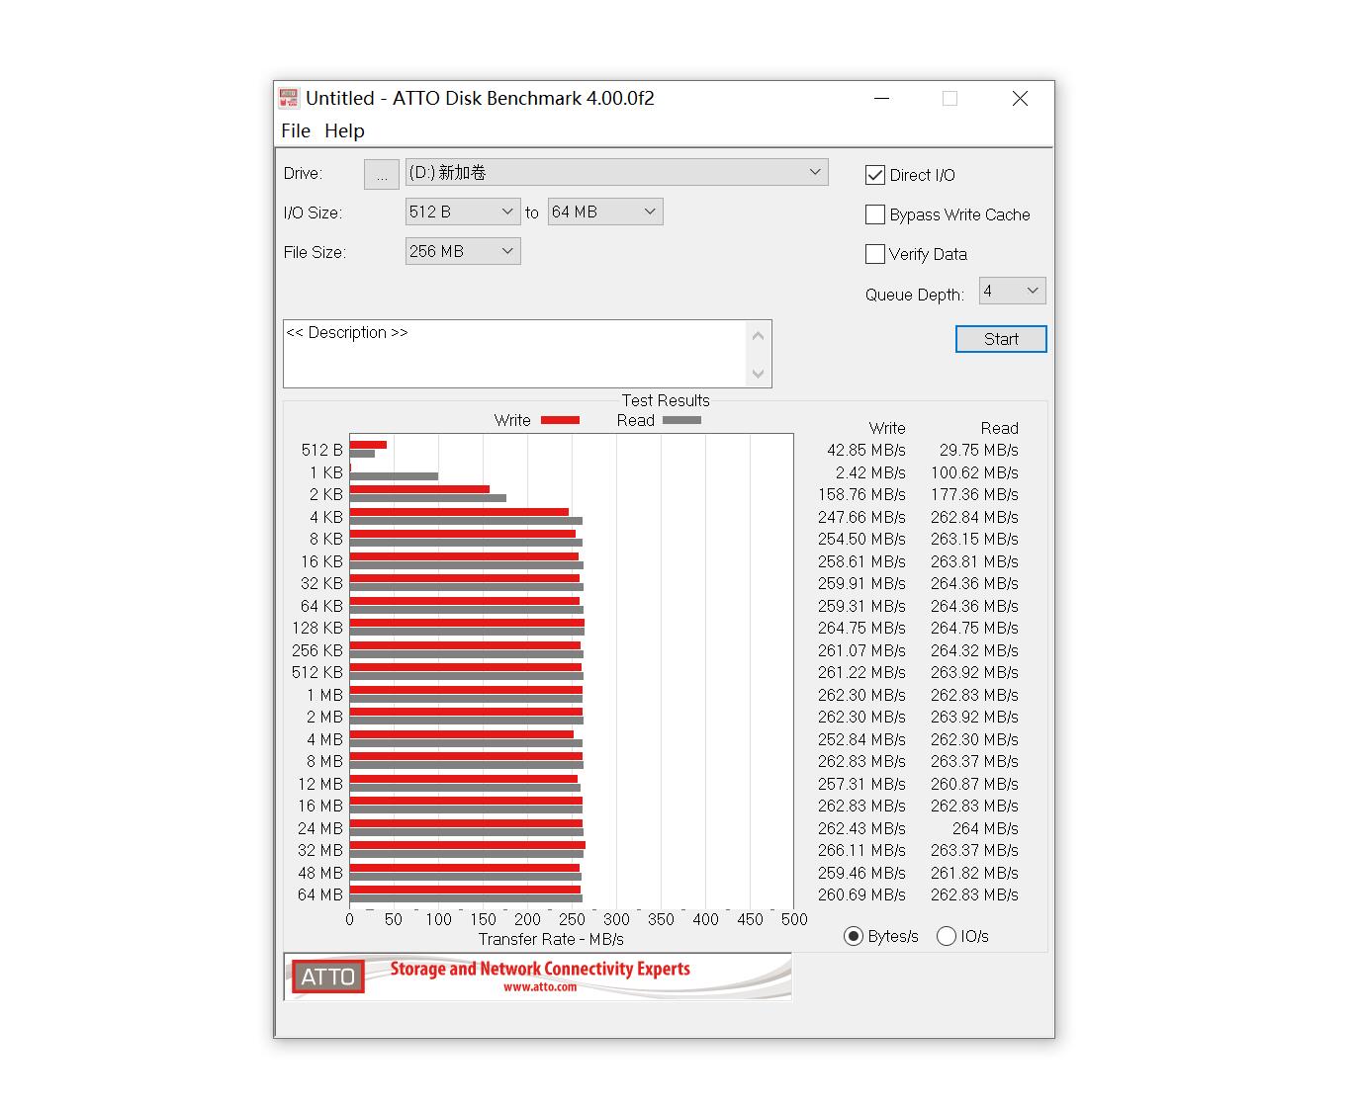1356x1106 pixels.
Task: Select the Bytes/s radio button
Action: [x=854, y=936]
